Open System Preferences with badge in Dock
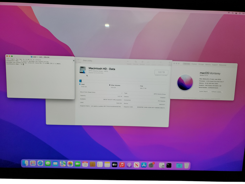This screenshot has width=245, height=184. (151, 165)
